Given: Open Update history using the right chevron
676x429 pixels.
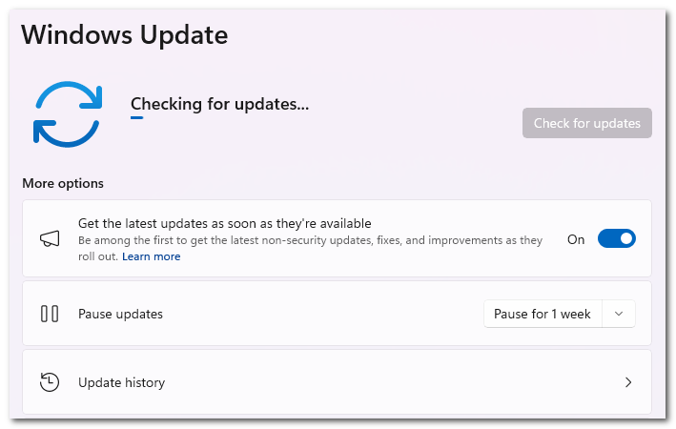Looking at the screenshot, I should (x=628, y=382).
